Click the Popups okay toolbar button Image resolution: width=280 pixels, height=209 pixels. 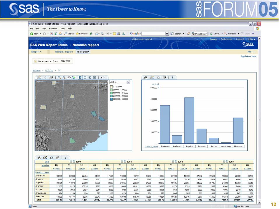(199, 34)
